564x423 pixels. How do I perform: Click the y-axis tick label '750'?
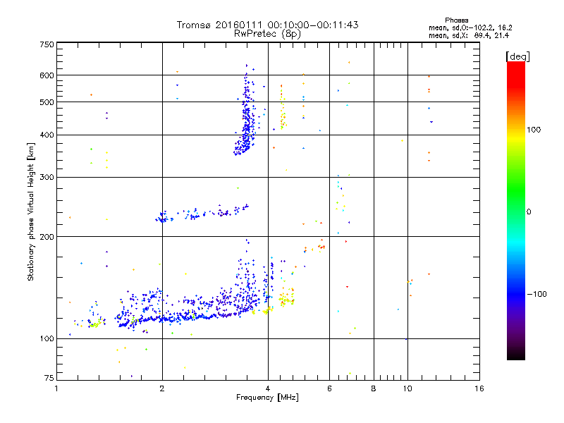[47, 44]
